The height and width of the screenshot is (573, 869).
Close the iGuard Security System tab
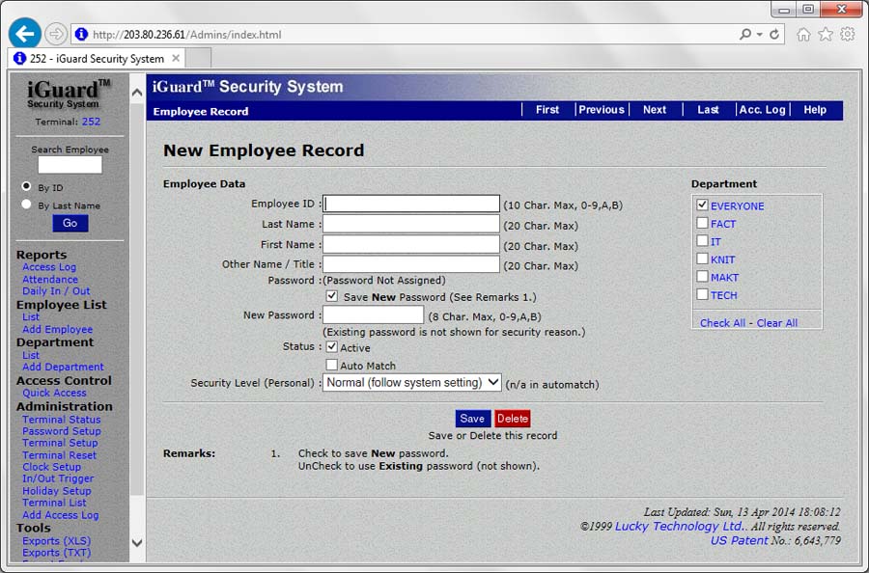point(176,58)
